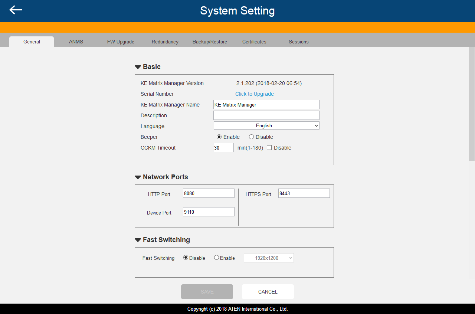
Task: Click the SAVE button
Action: pos(207,292)
